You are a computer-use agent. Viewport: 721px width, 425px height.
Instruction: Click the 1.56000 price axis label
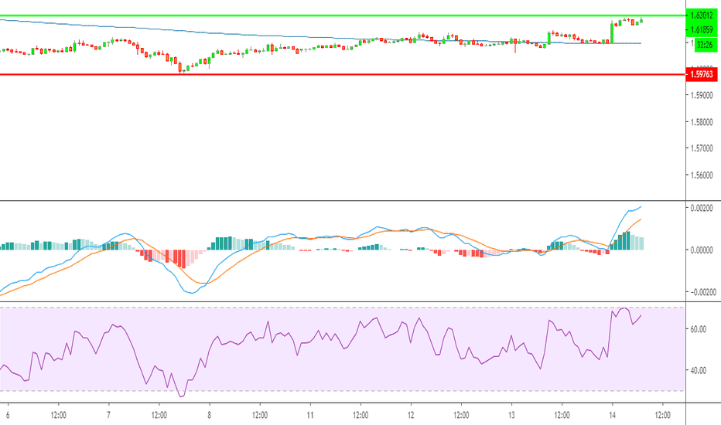coord(702,175)
